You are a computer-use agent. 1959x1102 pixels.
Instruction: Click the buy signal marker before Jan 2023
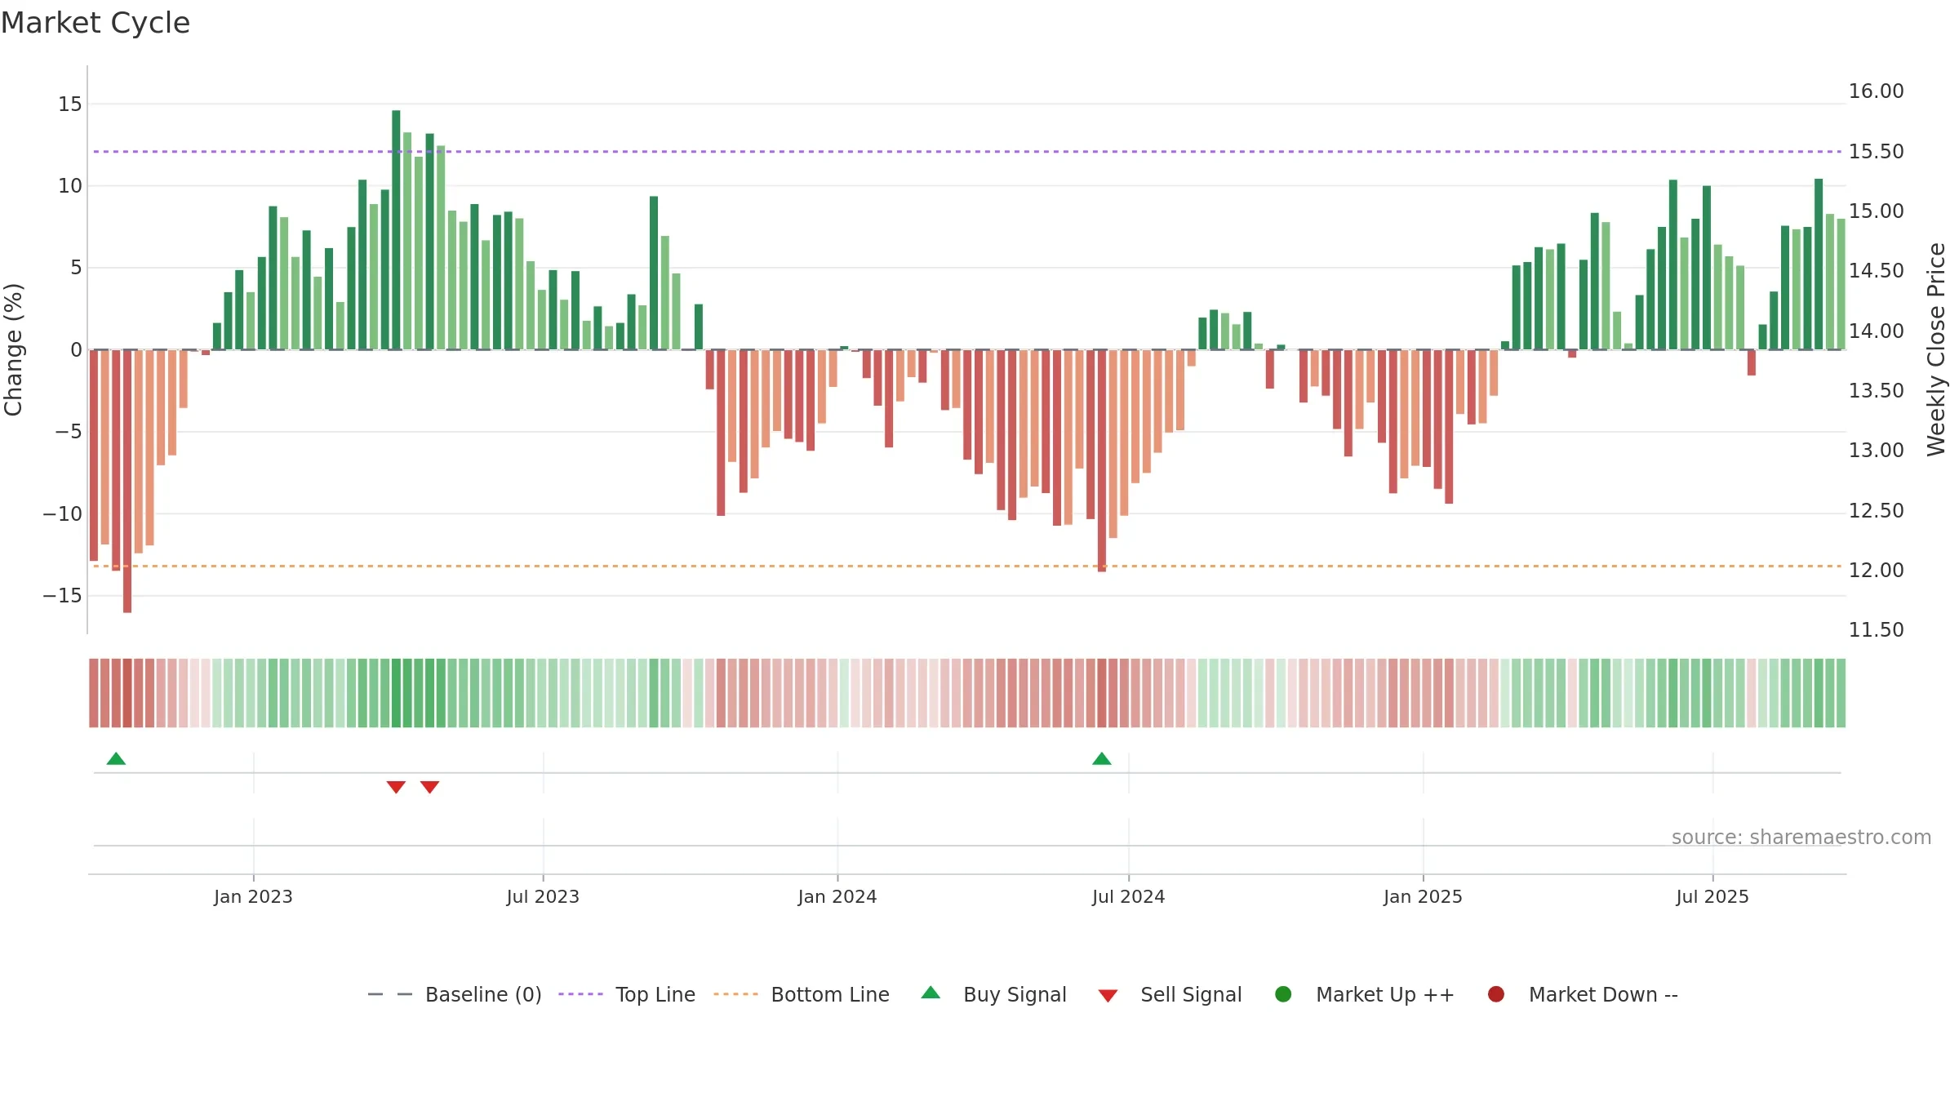(x=116, y=758)
